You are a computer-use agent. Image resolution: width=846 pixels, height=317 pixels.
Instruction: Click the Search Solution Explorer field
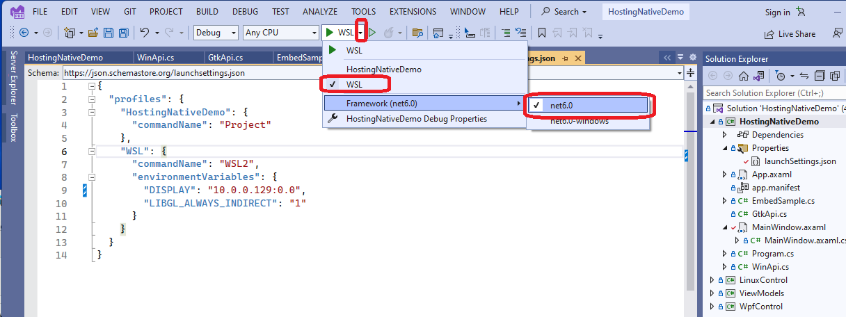point(774,92)
